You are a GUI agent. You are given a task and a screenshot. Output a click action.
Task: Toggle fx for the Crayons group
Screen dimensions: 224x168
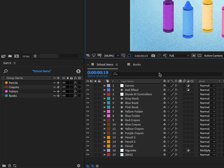tap(75, 87)
